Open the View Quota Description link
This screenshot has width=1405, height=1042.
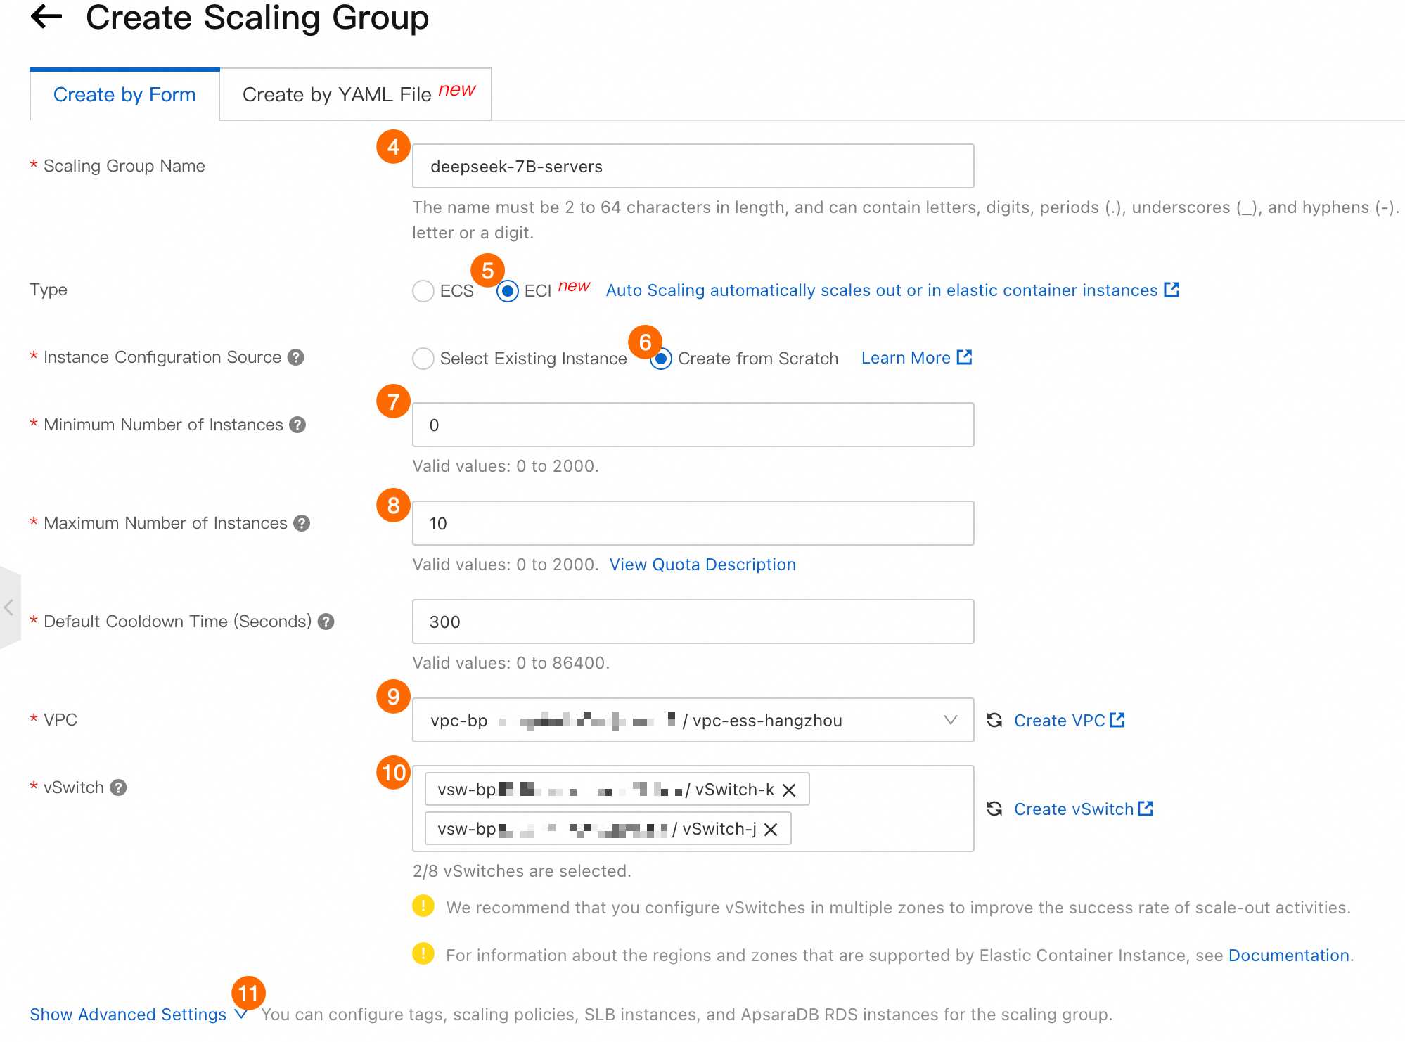[x=702, y=565]
